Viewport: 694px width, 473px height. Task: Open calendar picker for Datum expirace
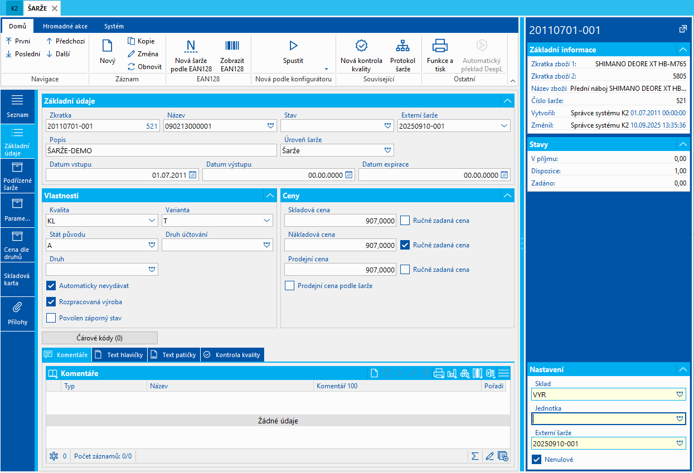(x=504, y=175)
